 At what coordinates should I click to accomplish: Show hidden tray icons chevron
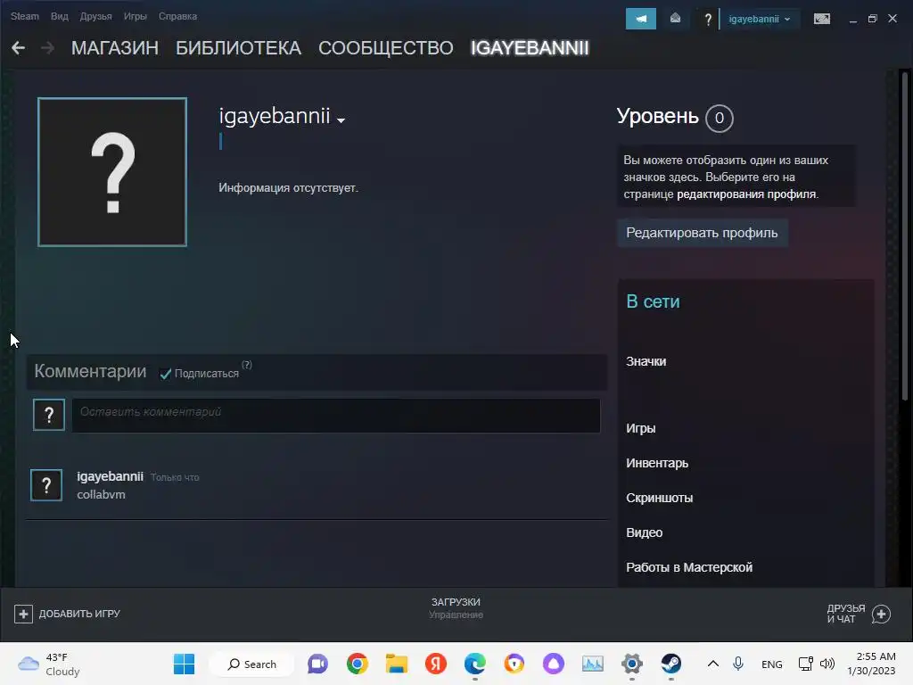point(712,664)
